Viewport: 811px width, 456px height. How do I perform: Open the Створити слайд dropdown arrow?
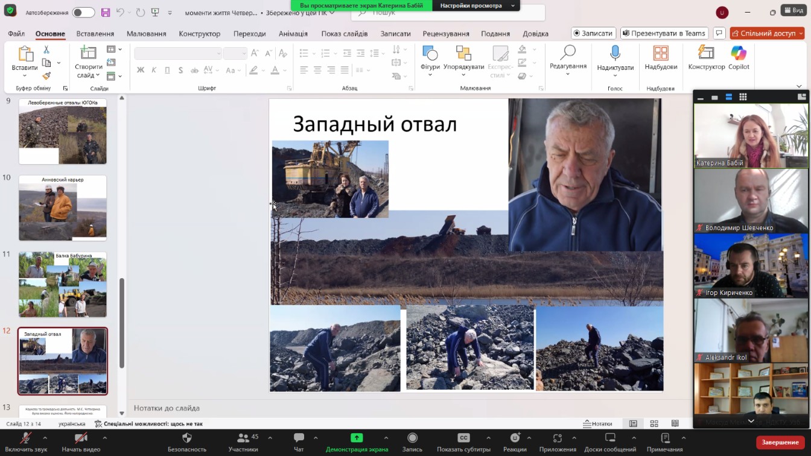(x=99, y=76)
